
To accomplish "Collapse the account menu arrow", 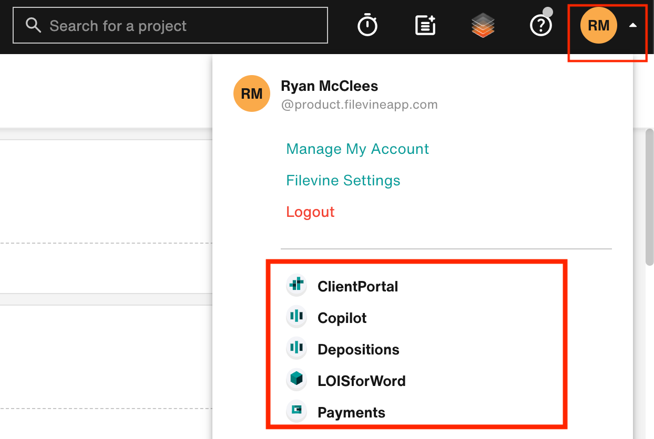I will (x=633, y=25).
